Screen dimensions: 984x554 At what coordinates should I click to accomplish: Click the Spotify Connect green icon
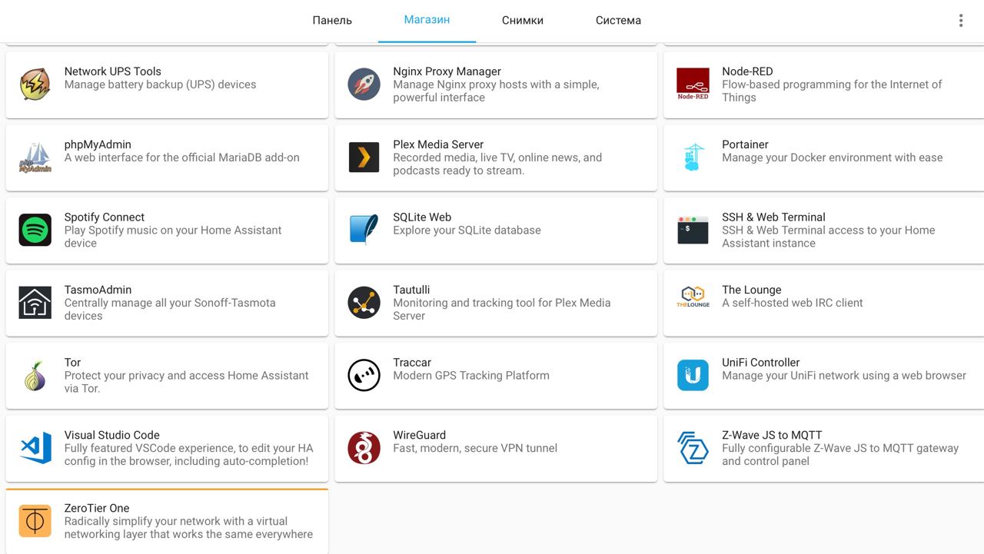(35, 230)
